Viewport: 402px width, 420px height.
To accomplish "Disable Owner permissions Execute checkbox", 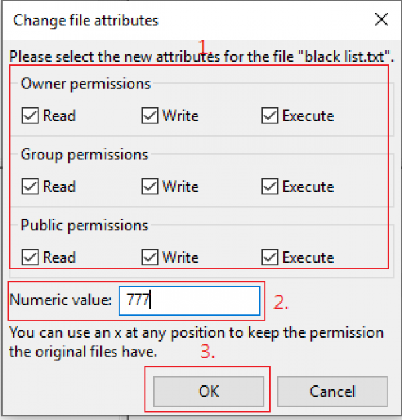I will [x=269, y=116].
